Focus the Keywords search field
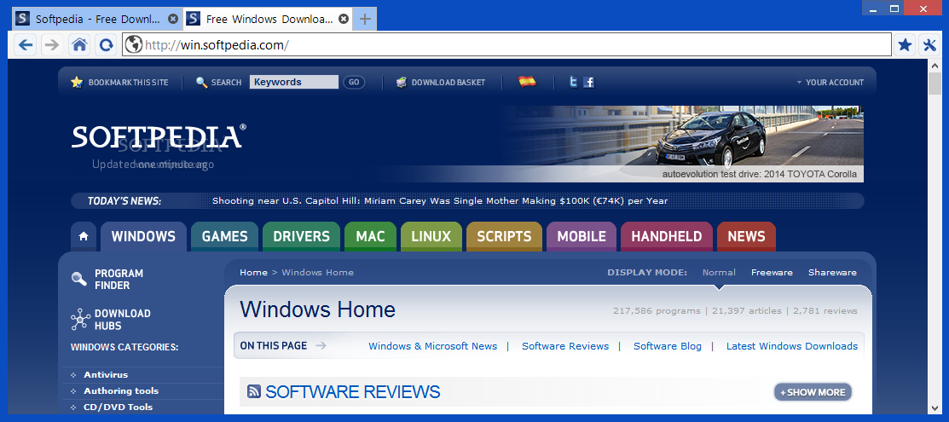 293,83
